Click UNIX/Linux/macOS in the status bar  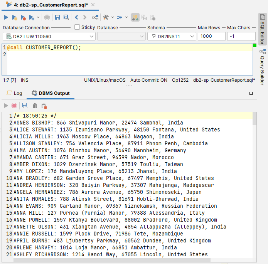tap(105, 80)
